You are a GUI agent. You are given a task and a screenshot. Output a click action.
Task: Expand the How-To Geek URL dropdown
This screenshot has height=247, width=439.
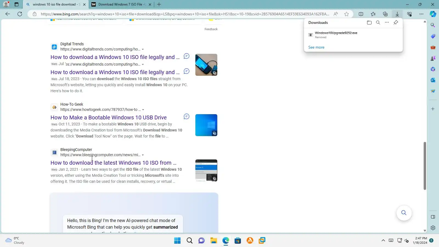(143, 110)
